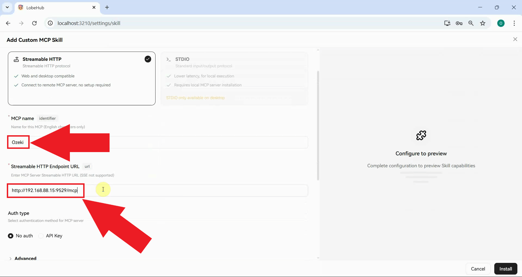Click the Streamable HTTP Endpoint URL field

pos(158,190)
